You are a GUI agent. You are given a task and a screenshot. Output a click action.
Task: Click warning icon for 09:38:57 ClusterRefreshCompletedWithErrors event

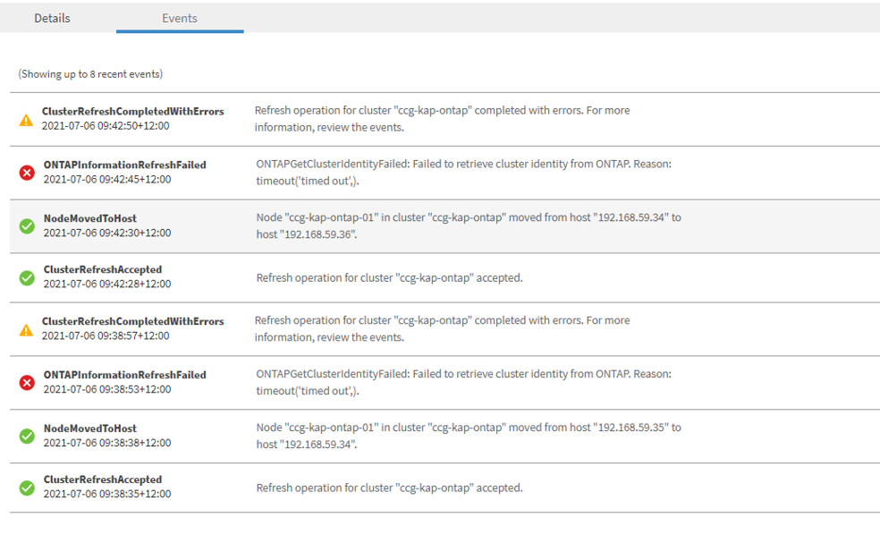click(26, 329)
